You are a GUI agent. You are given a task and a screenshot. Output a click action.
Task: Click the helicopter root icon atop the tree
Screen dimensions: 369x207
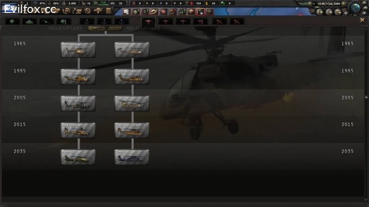pyautogui.click(x=105, y=28)
